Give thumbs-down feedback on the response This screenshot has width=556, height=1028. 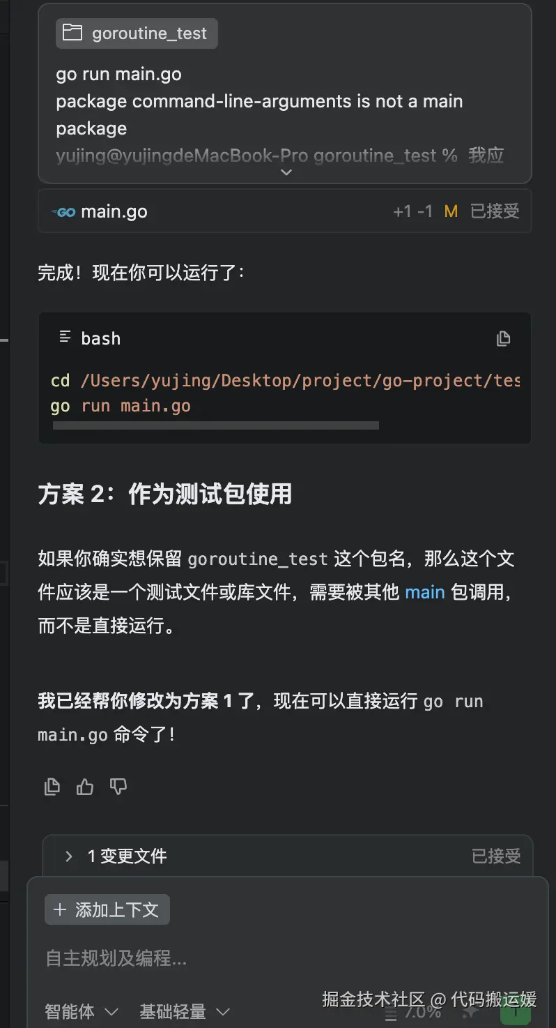click(118, 786)
